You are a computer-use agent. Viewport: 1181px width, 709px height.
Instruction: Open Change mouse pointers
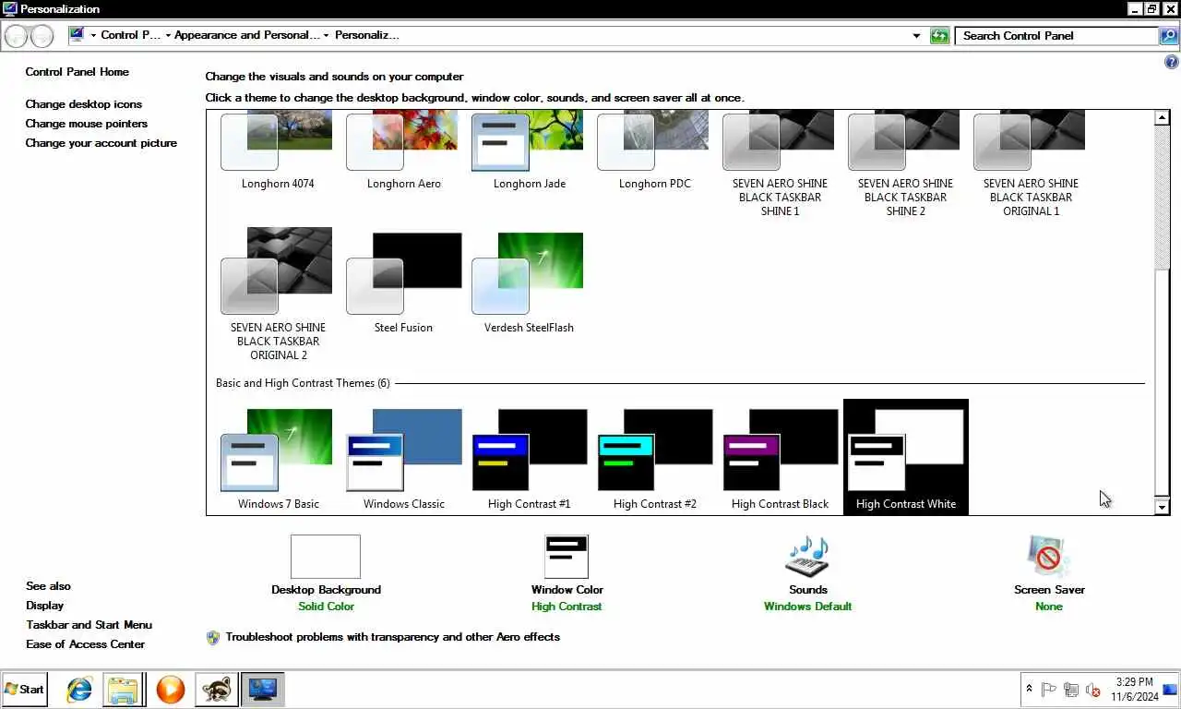[x=86, y=124]
